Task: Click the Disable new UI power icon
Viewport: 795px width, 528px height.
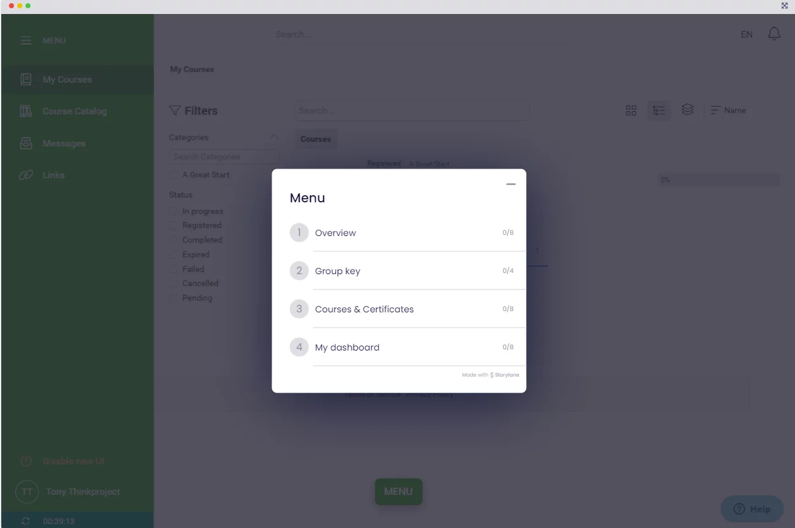Action: (26, 461)
